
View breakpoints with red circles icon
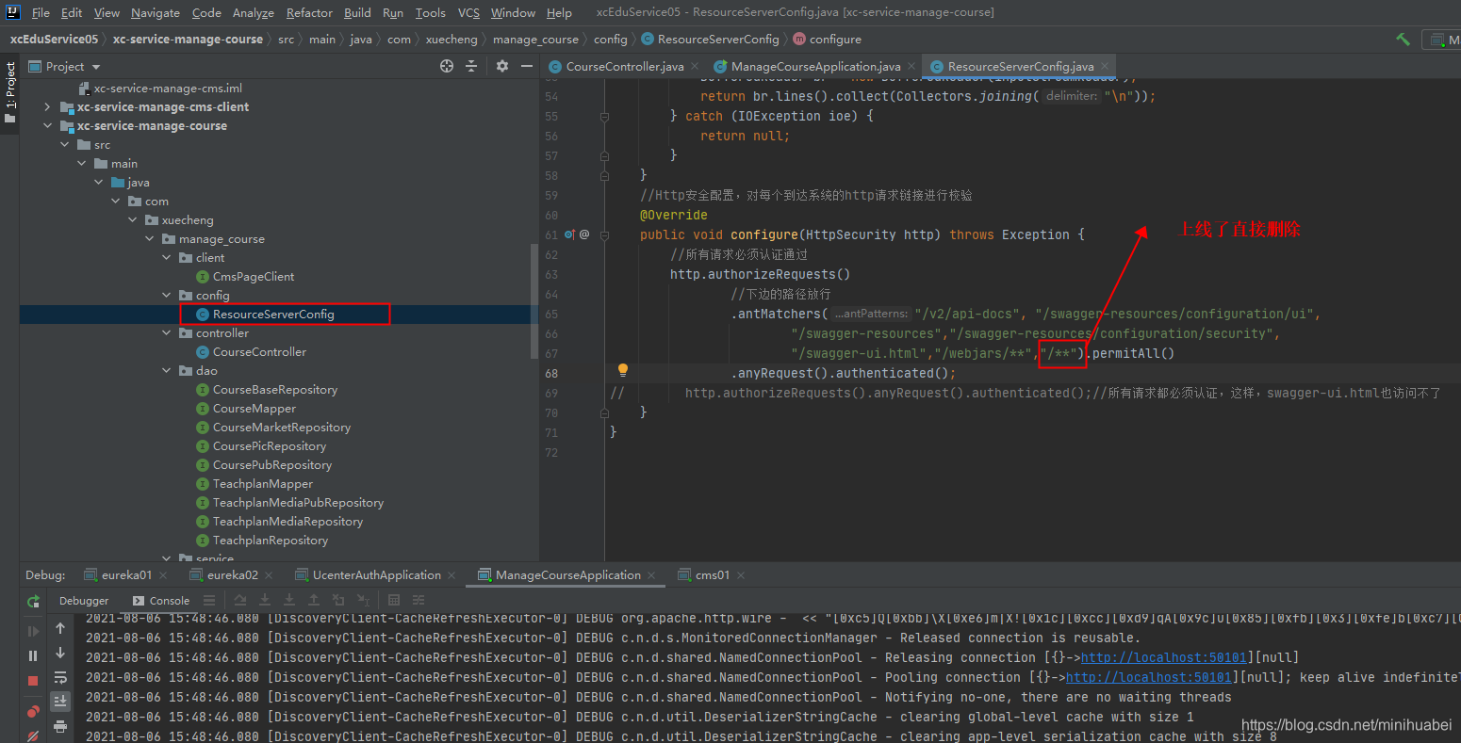[34, 711]
